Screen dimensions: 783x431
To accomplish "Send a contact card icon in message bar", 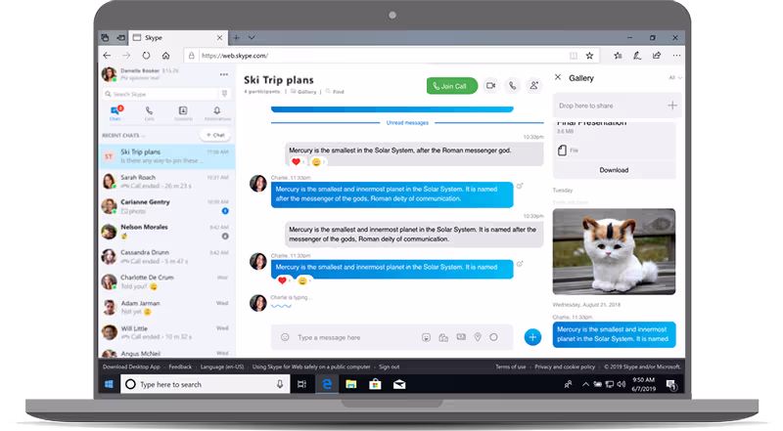I will pos(461,337).
